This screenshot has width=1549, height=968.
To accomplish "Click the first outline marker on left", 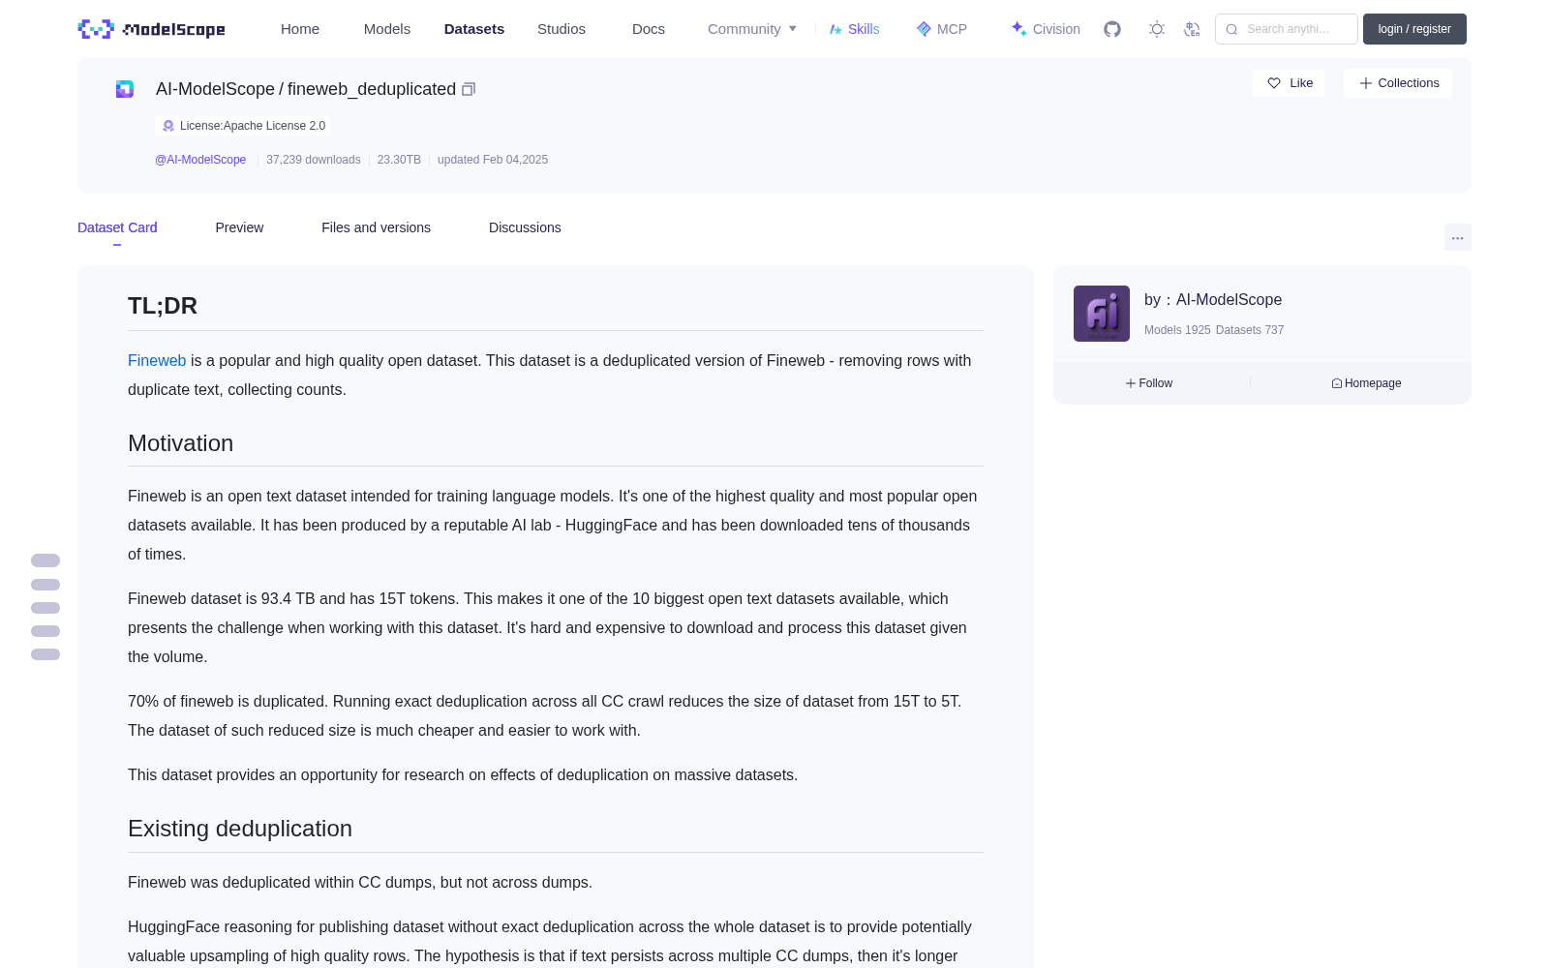I will [46, 560].
